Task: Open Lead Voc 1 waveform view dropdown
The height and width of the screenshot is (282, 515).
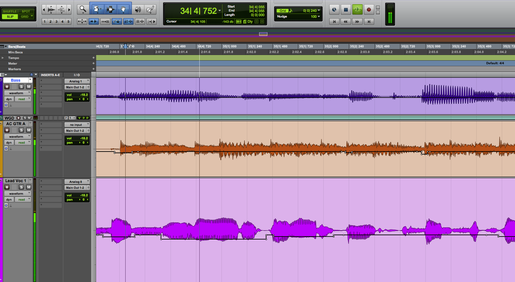Action: pos(18,194)
